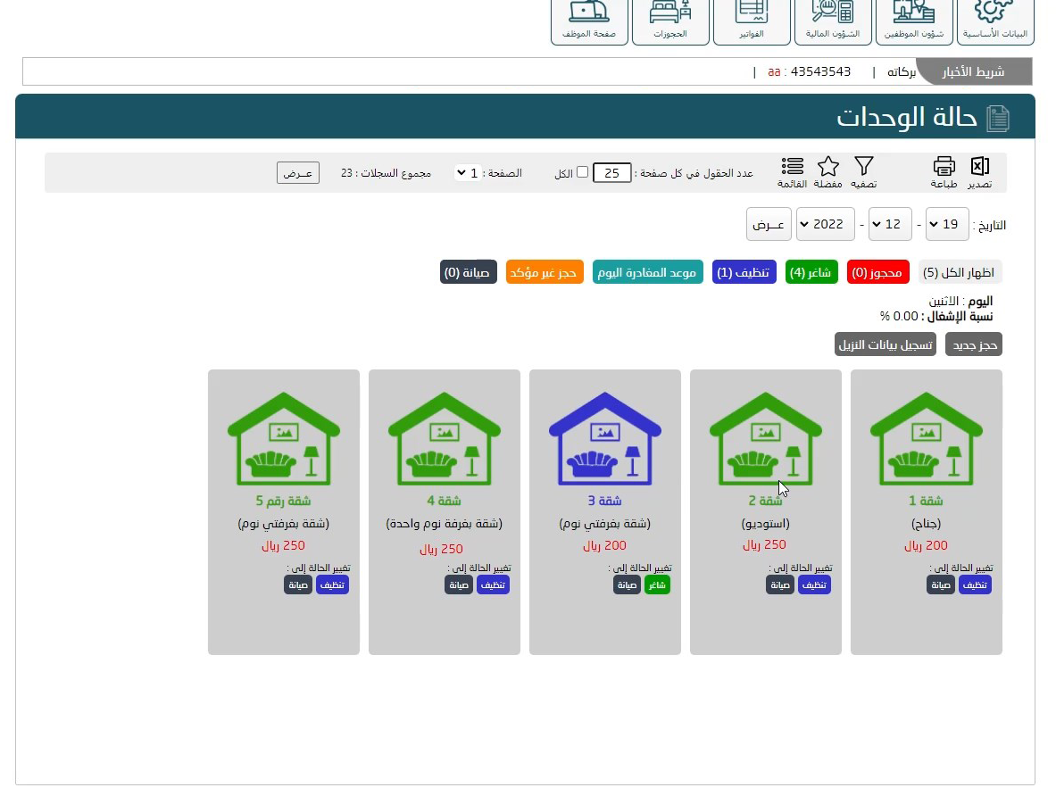The width and height of the screenshot is (1056, 796).
Task: Click the favorites star icon
Action: [x=828, y=166]
